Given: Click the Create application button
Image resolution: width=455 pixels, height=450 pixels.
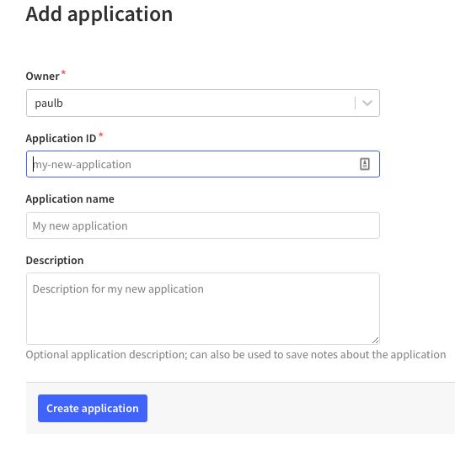Looking at the screenshot, I should [93, 408].
